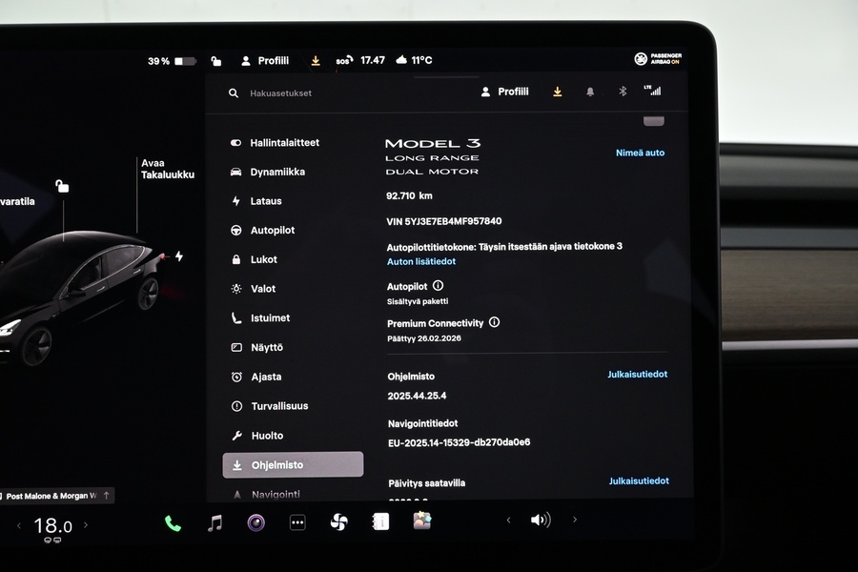Click the left chevron beside the volume control
Image resolution: width=858 pixels, height=572 pixels.
pyautogui.click(x=508, y=521)
